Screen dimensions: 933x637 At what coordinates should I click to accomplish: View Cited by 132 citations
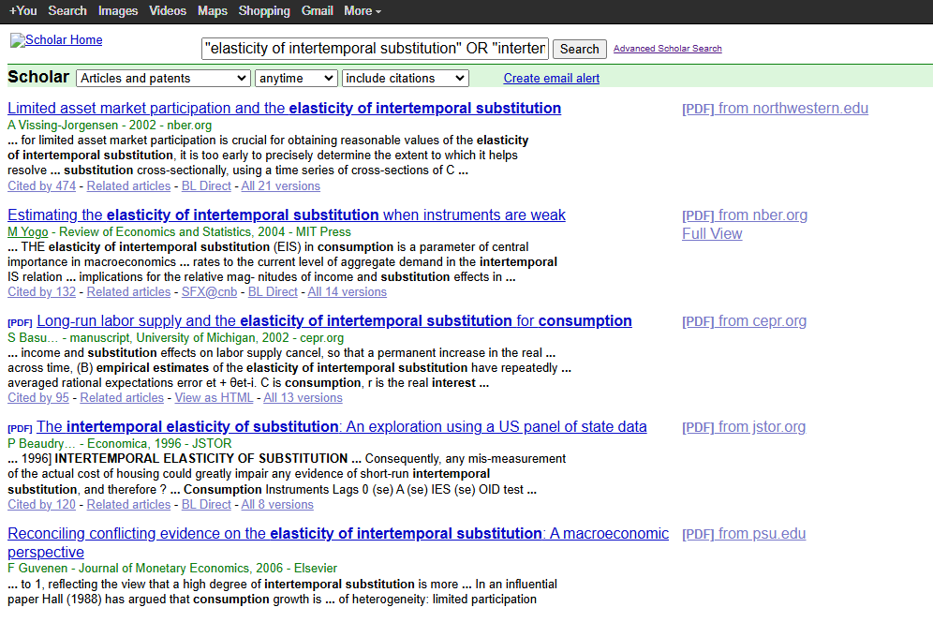pyautogui.click(x=41, y=291)
